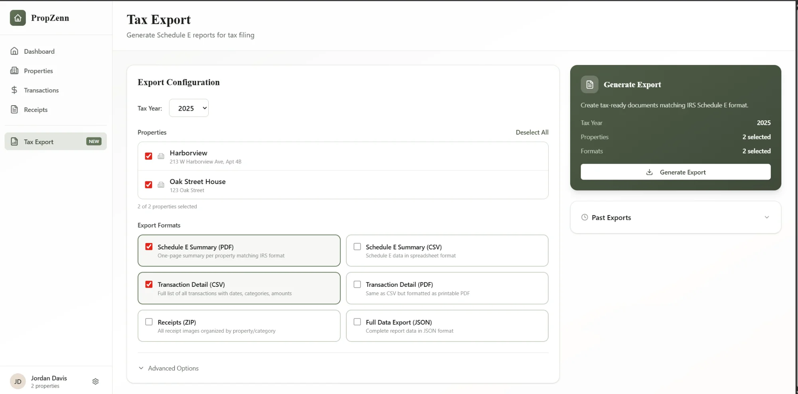The width and height of the screenshot is (798, 394).
Task: Open settings via Jordan Davis gear icon
Action: pos(95,381)
